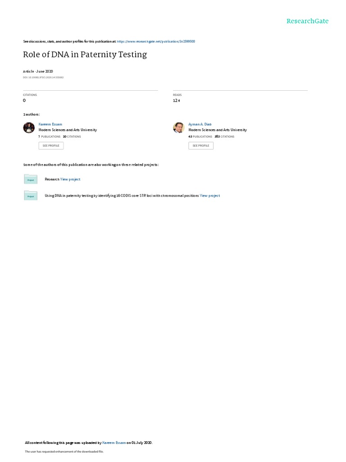Click Modern Sciences and Arts University under Ayman
This screenshot has width=346, height=462.
(x=218, y=130)
